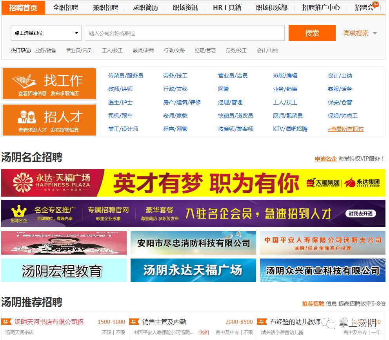The height and width of the screenshot is (340, 389).
Task: Open 查看招聘信息 under 找工作
Action: click(32, 94)
